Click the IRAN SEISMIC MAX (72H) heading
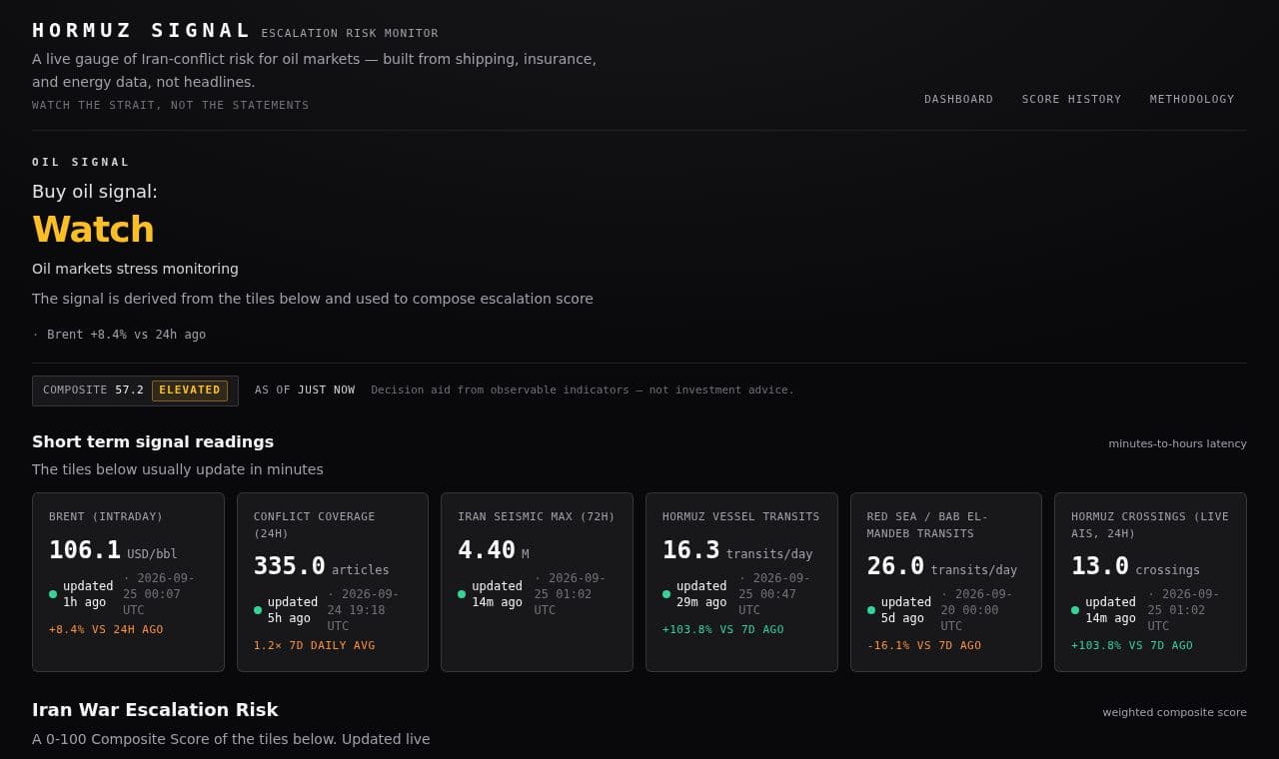Viewport: 1279px width, 759px height. 537,517
